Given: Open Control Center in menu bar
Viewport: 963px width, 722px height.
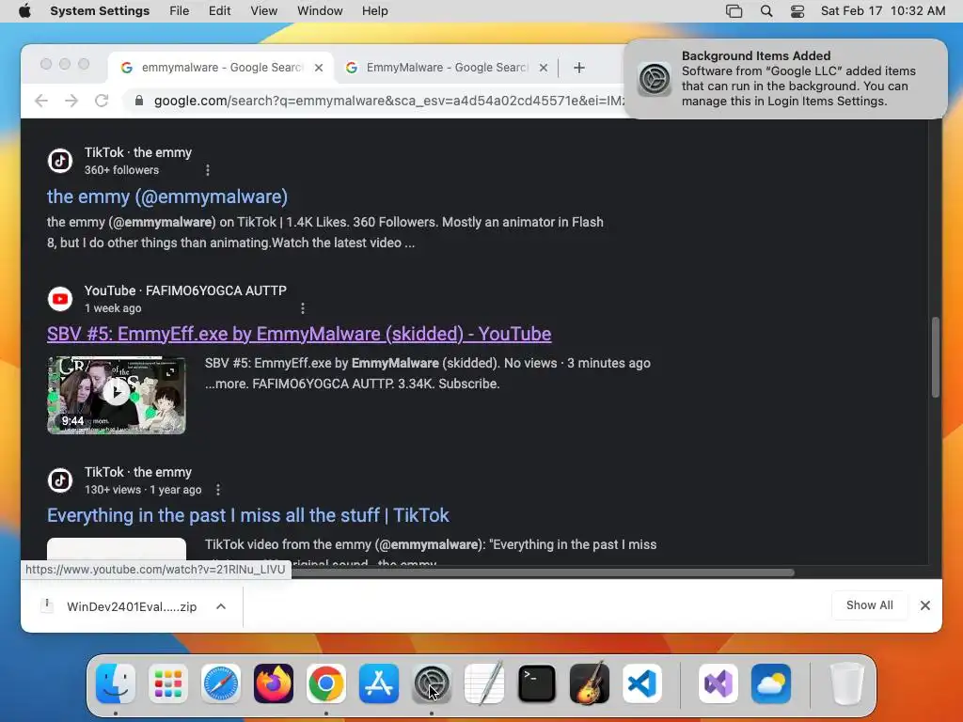Looking at the screenshot, I should (797, 11).
